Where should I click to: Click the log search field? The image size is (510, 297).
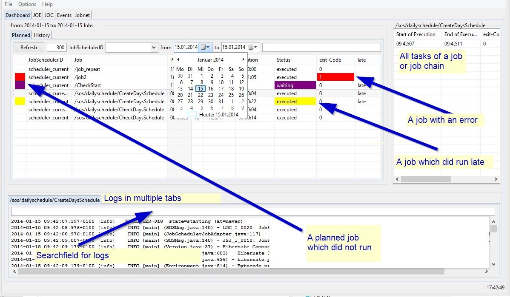pyautogui.click(x=253, y=211)
